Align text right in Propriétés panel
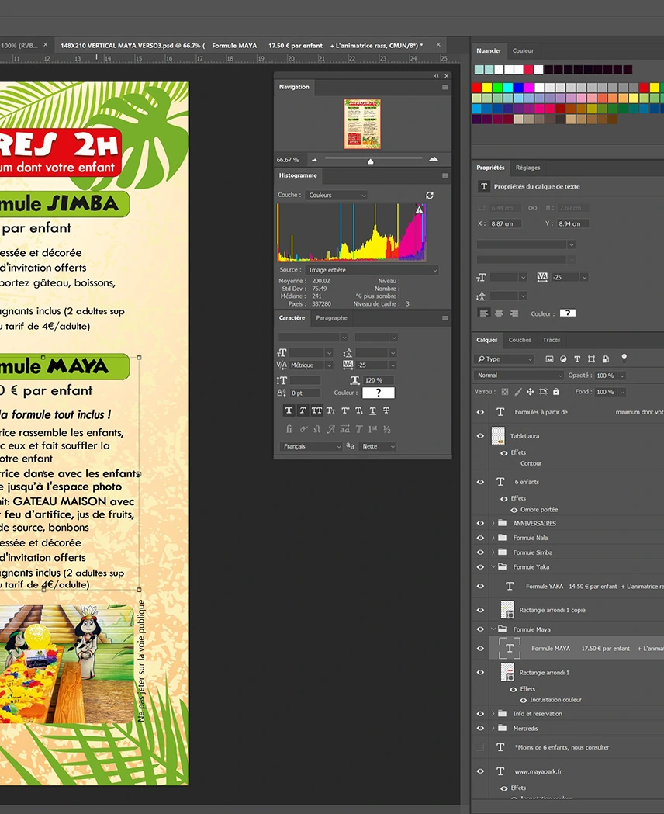Image resolution: width=664 pixels, height=814 pixels. (514, 313)
